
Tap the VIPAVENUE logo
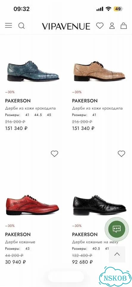click(66, 26)
